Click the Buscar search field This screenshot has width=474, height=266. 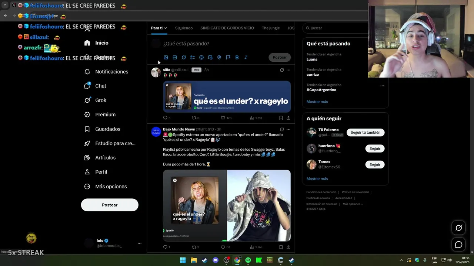[x=335, y=28]
